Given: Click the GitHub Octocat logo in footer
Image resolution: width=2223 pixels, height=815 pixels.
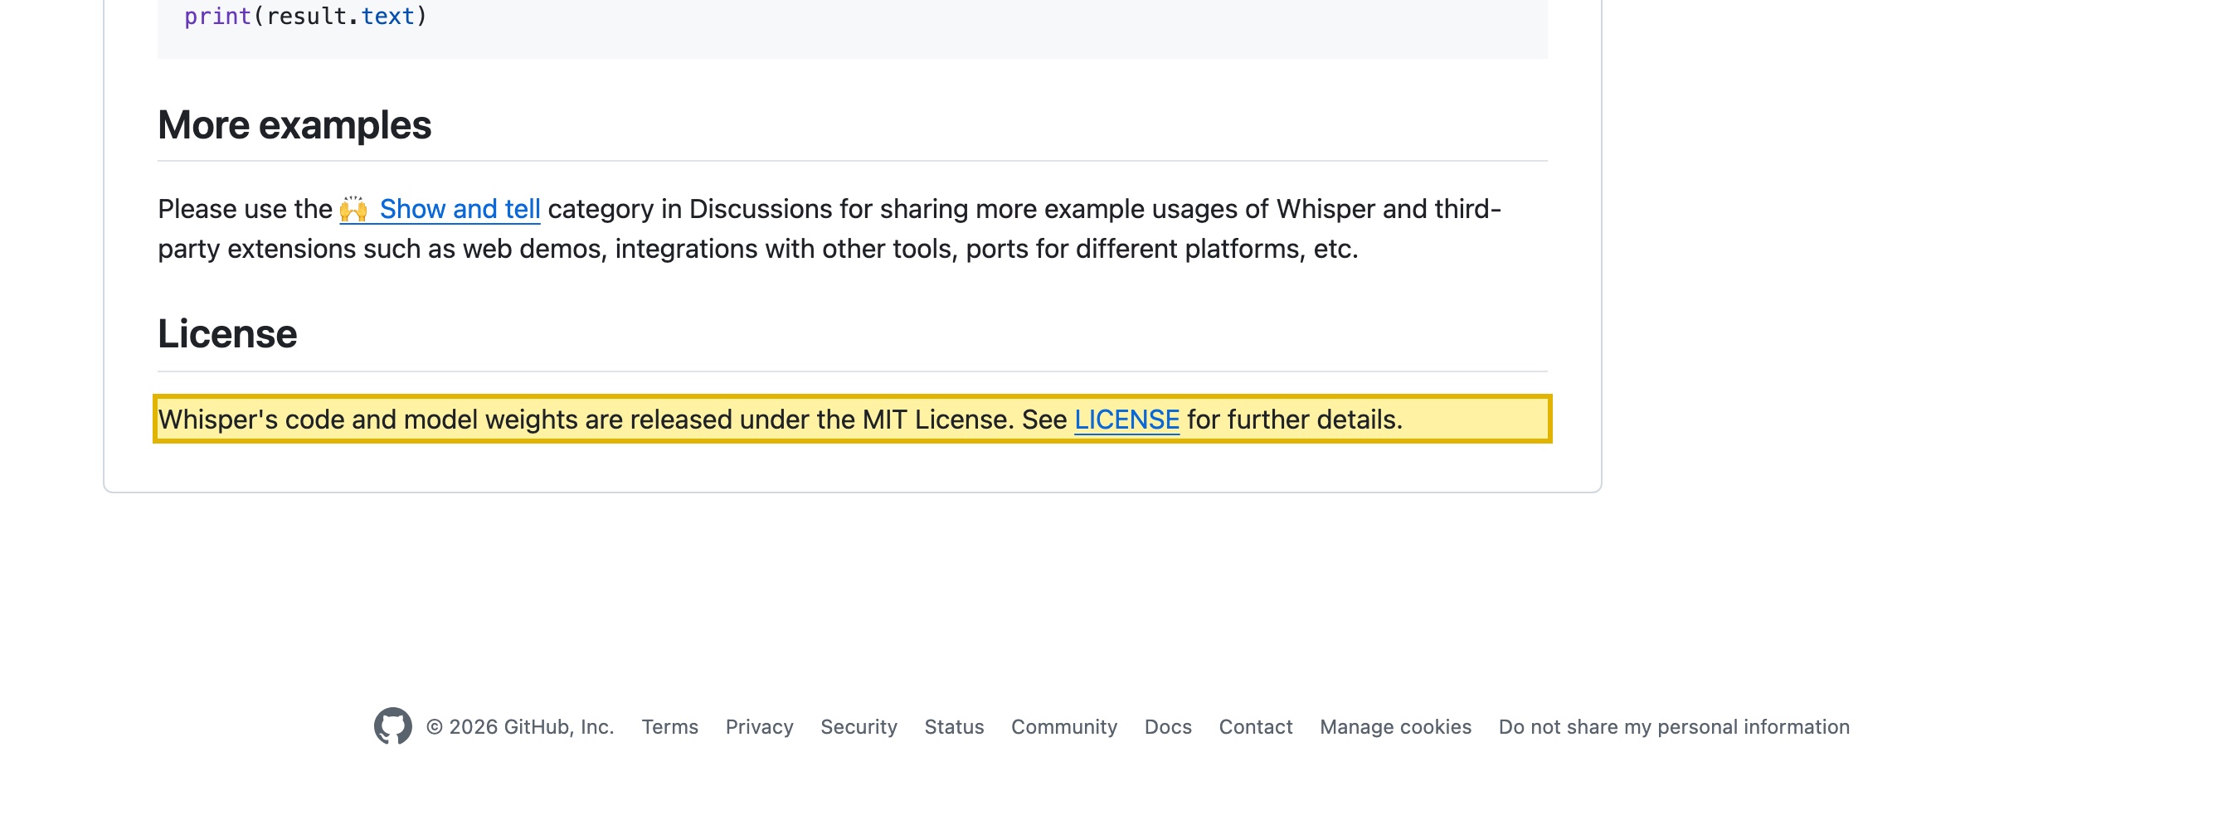Looking at the screenshot, I should click(392, 726).
